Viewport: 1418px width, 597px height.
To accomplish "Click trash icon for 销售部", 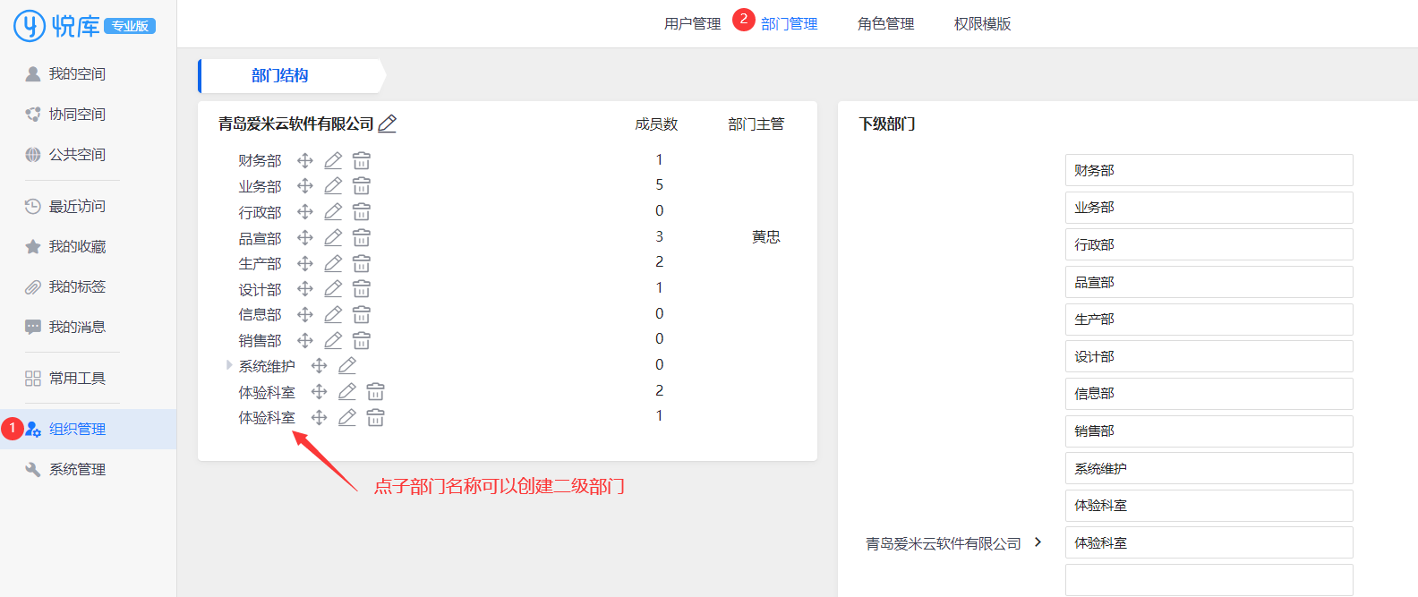I will pyautogui.click(x=362, y=341).
